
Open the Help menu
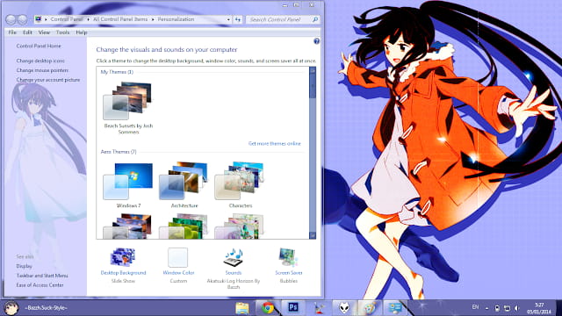click(x=82, y=32)
